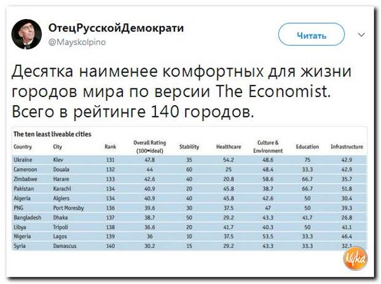381x284 pixels.
Task: Open the embedded least liveable cities table image
Action: pos(189,189)
